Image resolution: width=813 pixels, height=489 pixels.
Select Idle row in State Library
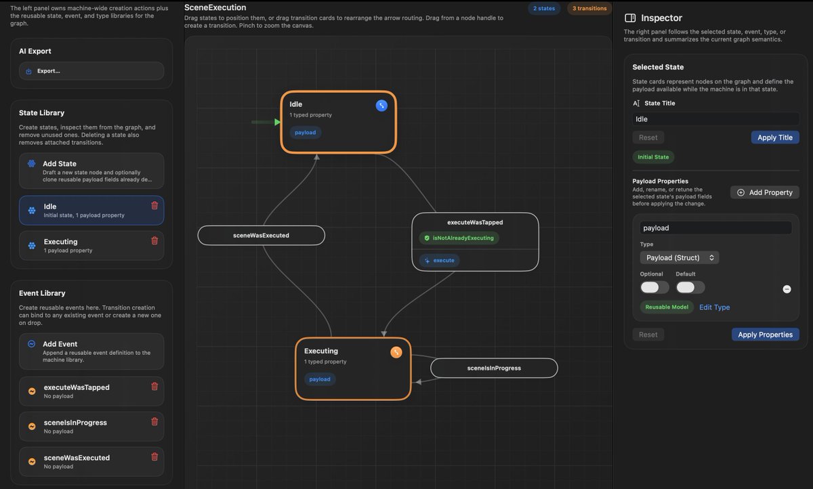coord(91,211)
